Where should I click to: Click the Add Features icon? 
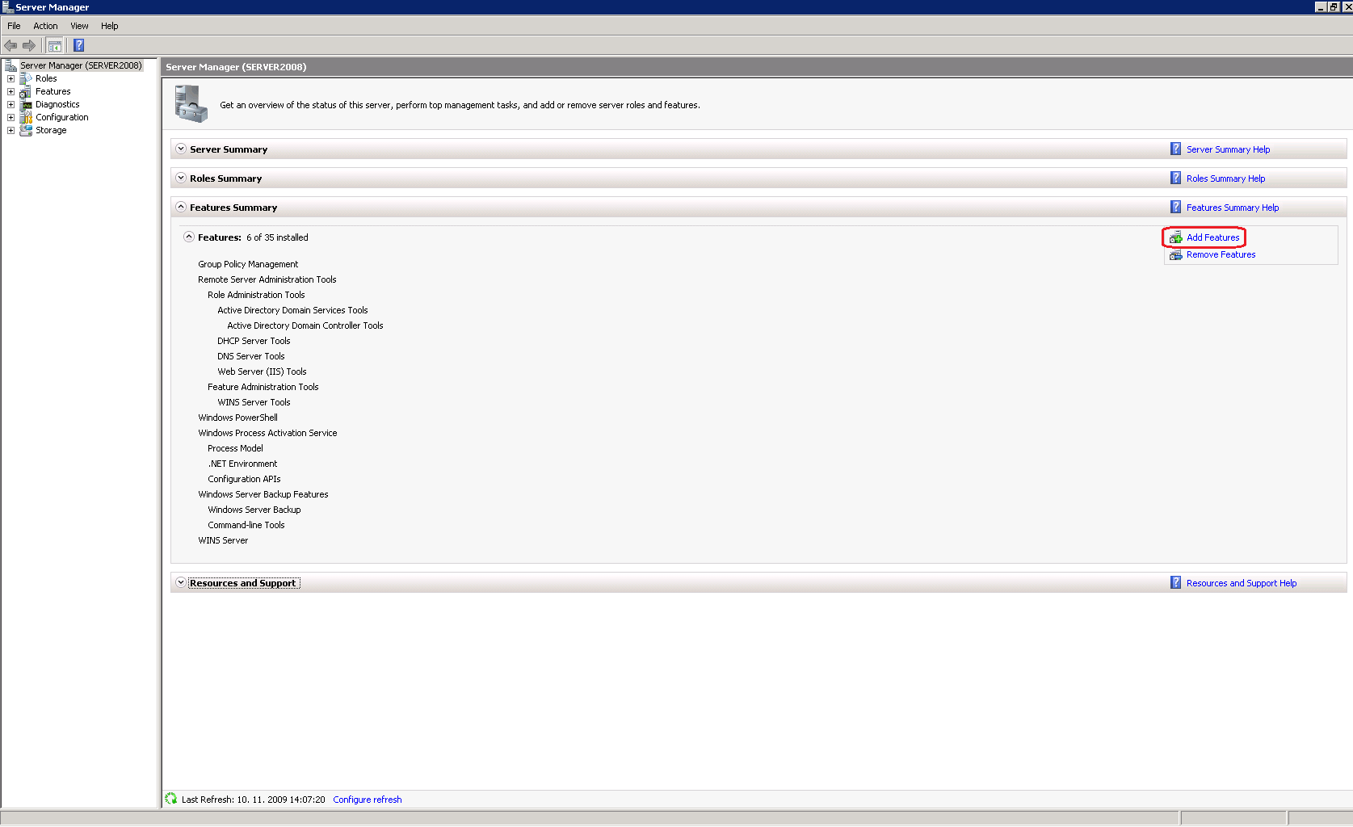[x=1176, y=237]
